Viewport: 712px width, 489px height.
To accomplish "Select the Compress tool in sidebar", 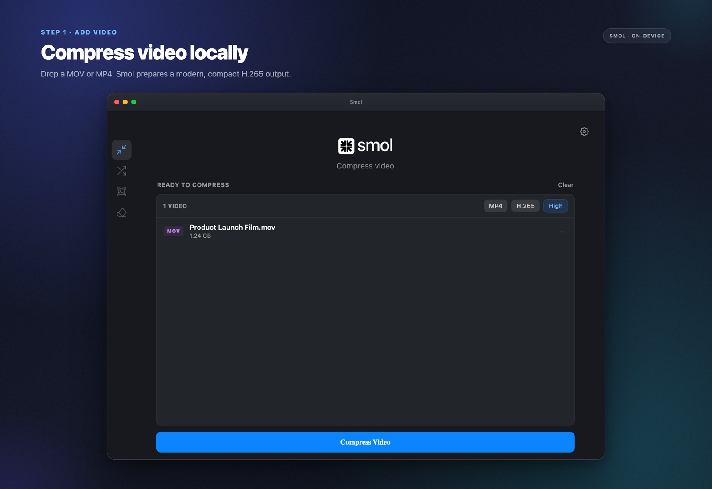I will click(121, 150).
